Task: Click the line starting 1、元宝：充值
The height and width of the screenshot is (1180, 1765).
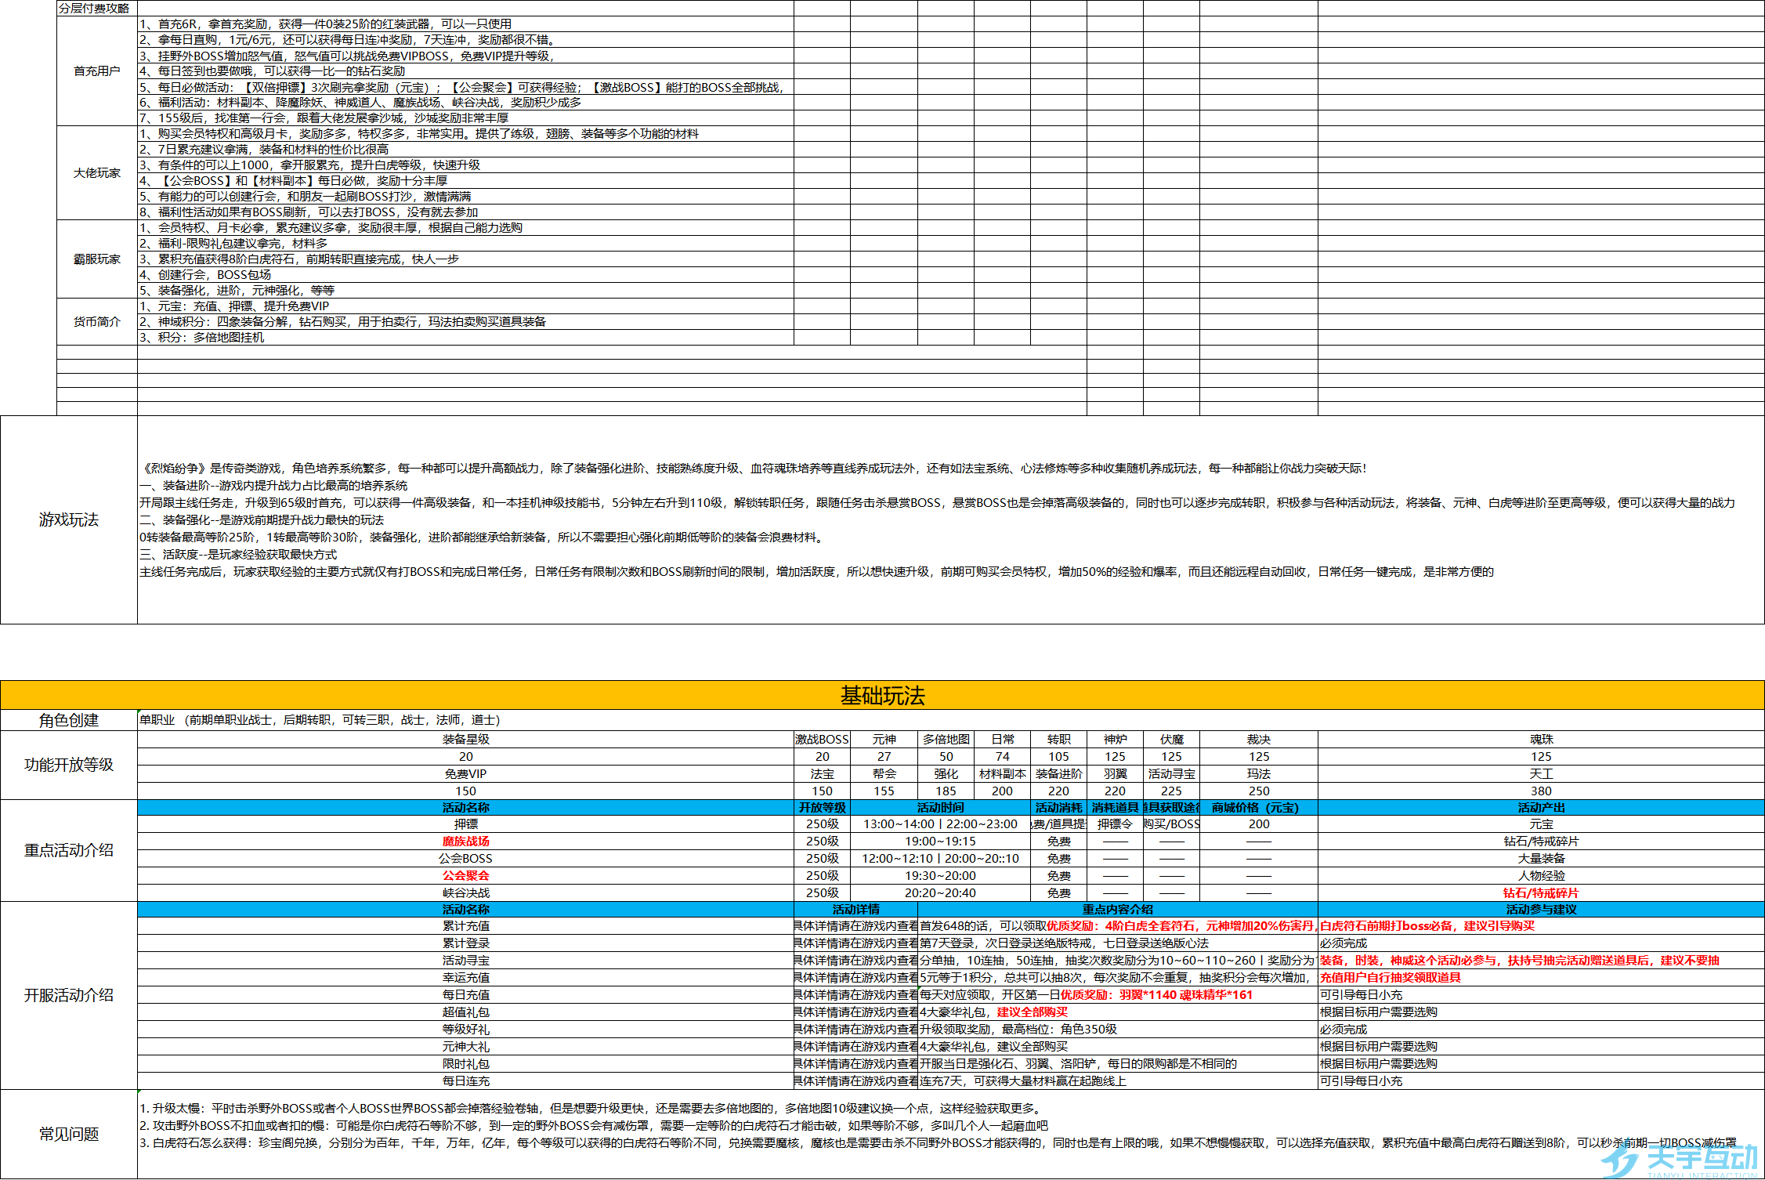Action: (234, 306)
